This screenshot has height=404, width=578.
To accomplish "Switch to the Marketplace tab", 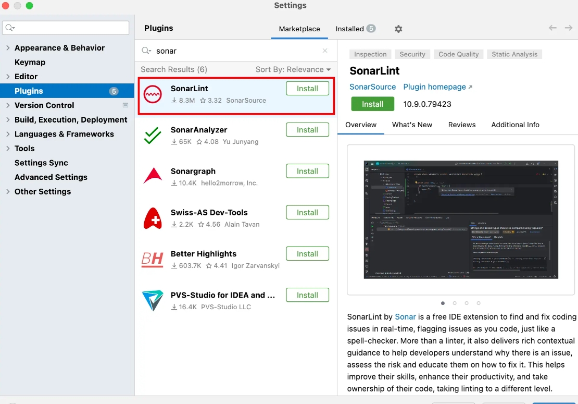I will click(299, 29).
